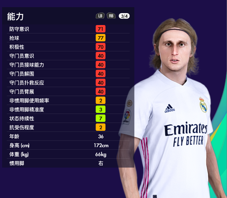Viewport: 227px width, 198px height.
Task: Click the adidas logo on shirt
Action: tap(170, 109)
